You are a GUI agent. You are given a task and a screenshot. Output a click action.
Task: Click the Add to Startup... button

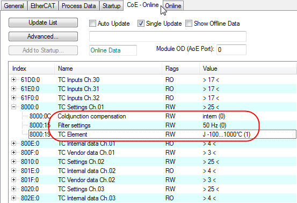click(43, 50)
